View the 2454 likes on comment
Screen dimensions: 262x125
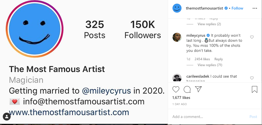pyautogui.click(x=202, y=59)
